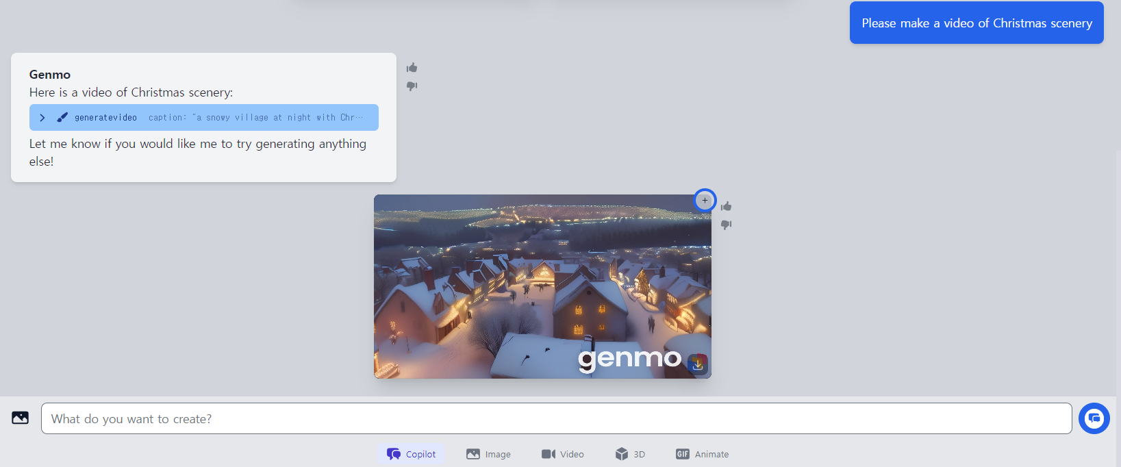The height and width of the screenshot is (467, 1121).
Task: Upload an image using the picture icon
Action: tap(21, 418)
